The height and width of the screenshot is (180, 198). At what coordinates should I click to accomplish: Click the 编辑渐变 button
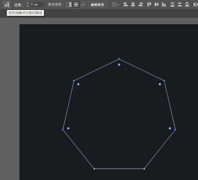(97, 5)
